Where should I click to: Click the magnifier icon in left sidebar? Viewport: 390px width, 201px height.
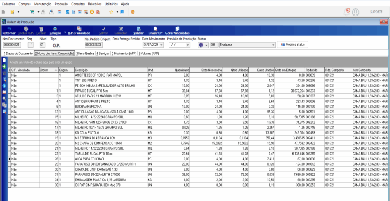(4, 98)
